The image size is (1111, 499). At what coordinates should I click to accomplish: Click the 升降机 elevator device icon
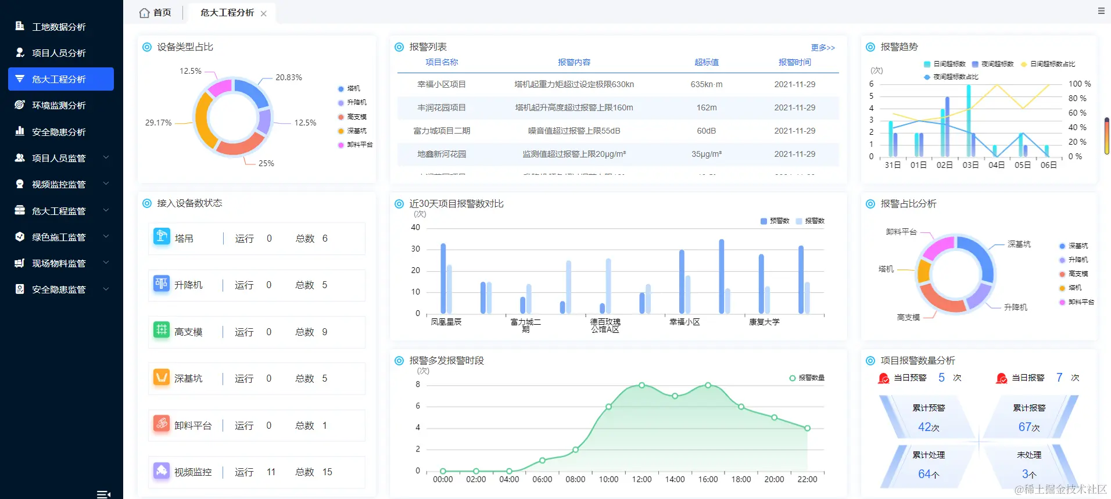tap(162, 283)
